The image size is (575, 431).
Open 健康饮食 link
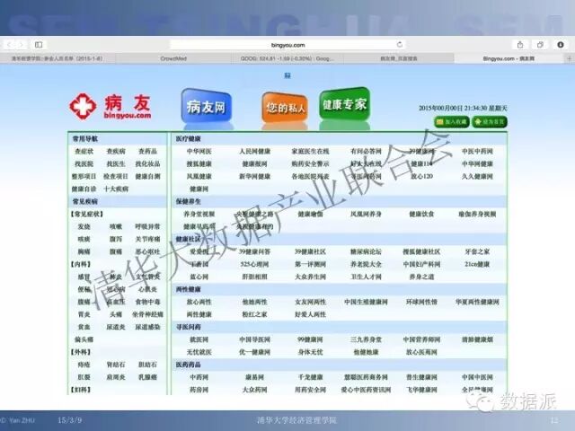coord(421,214)
